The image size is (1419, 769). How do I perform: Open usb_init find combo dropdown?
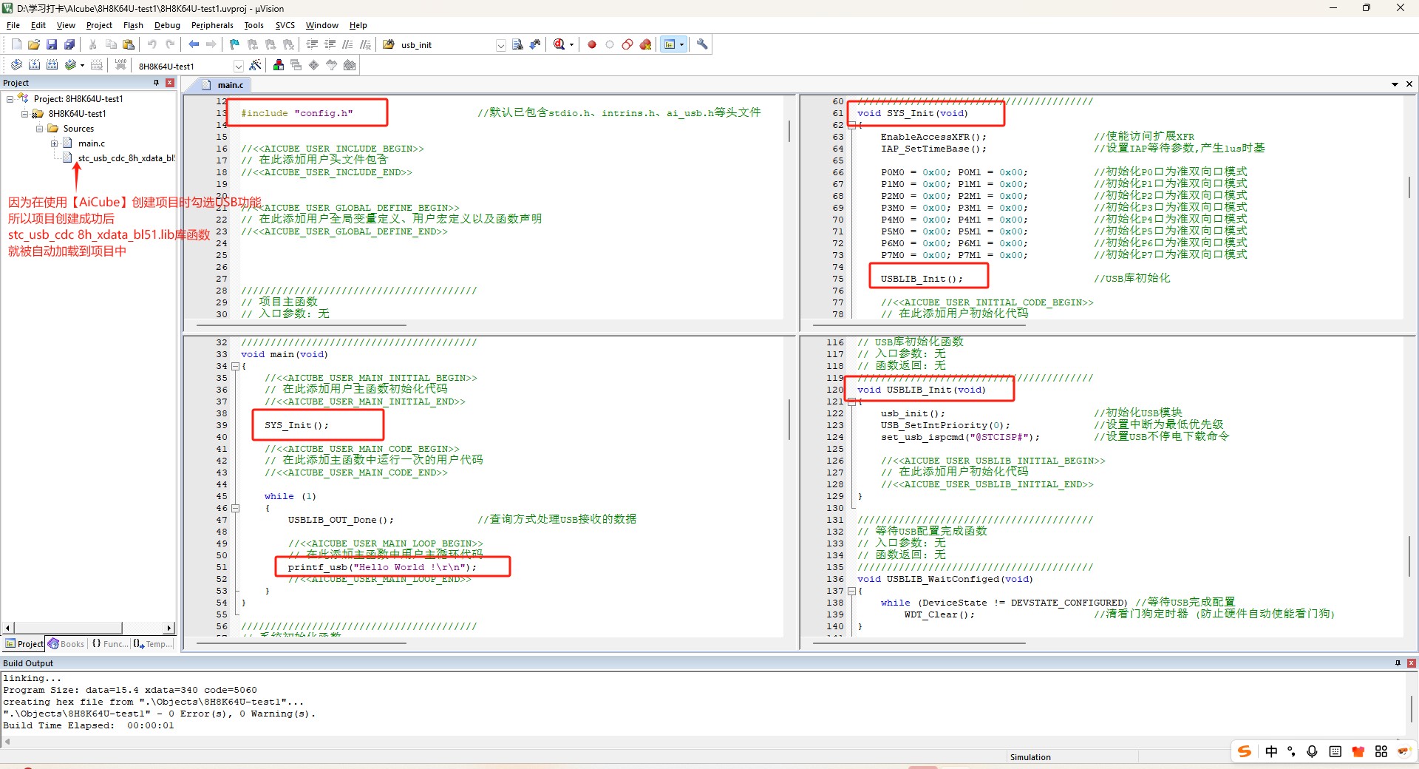tap(500, 45)
